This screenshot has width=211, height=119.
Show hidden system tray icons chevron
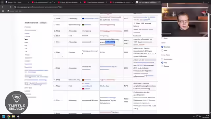(194, 116)
